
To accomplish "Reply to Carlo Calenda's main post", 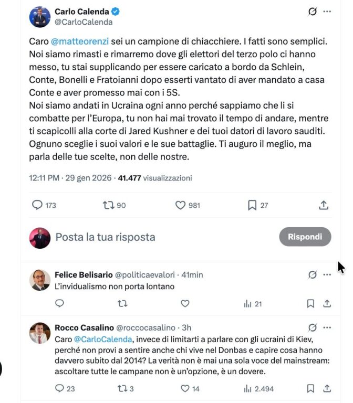I will pyautogui.click(x=37, y=205).
